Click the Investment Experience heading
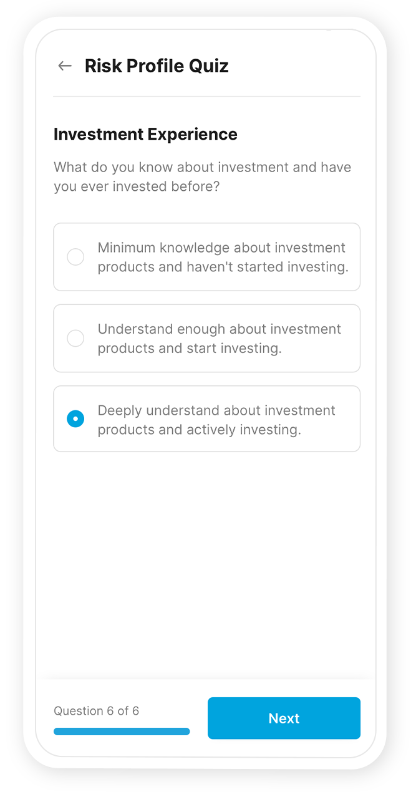416x792 pixels. (145, 134)
